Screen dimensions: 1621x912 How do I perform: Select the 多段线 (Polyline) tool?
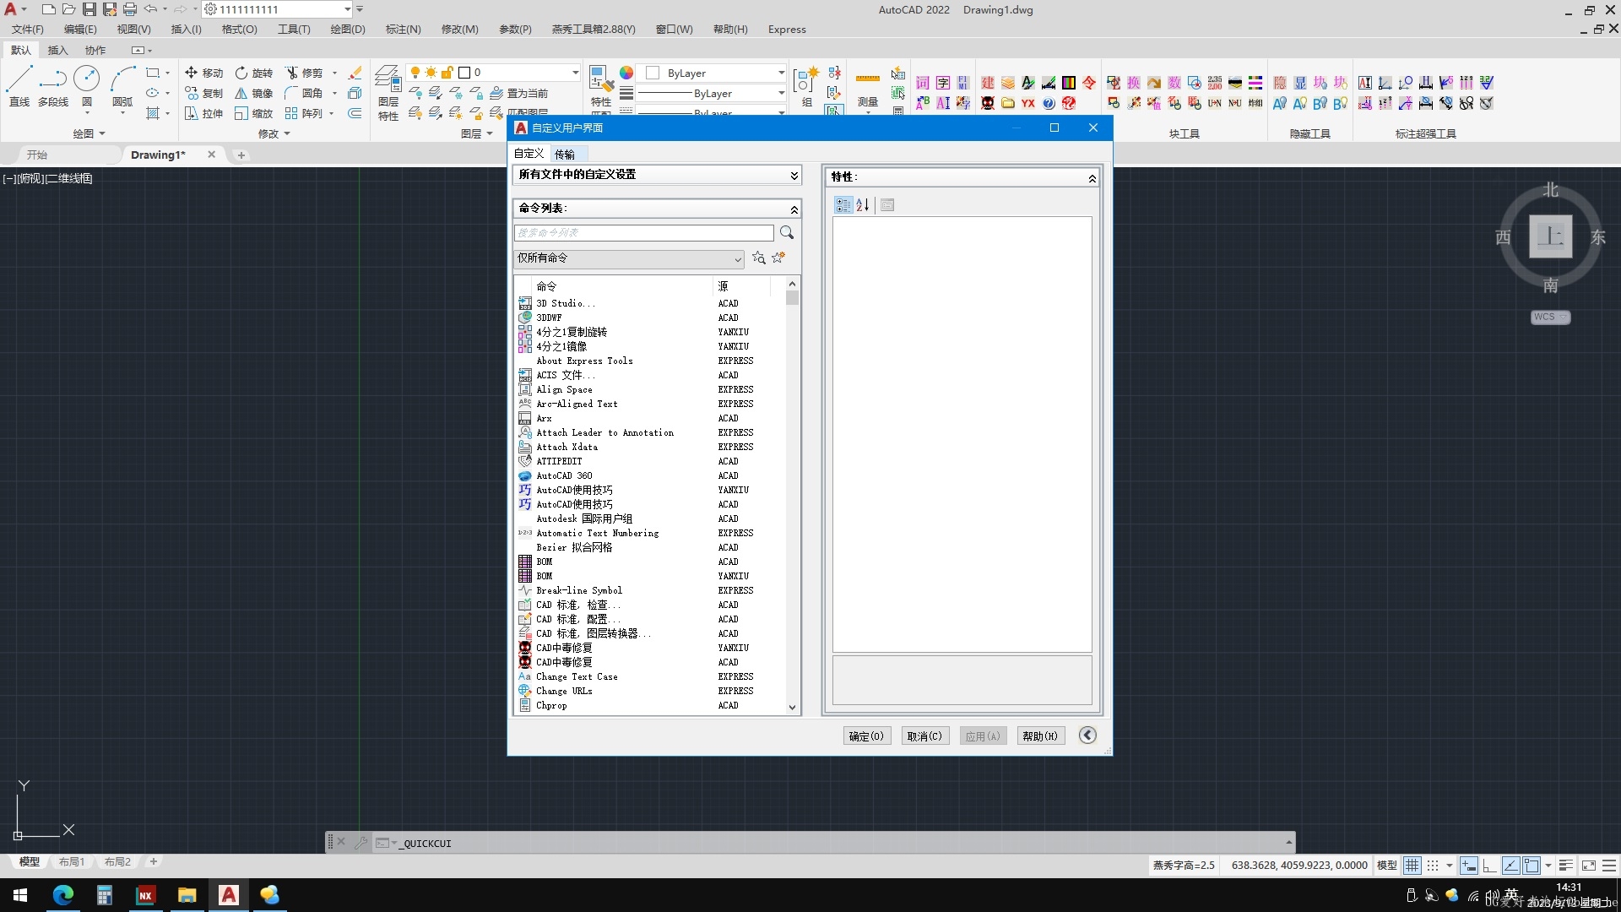(x=53, y=86)
